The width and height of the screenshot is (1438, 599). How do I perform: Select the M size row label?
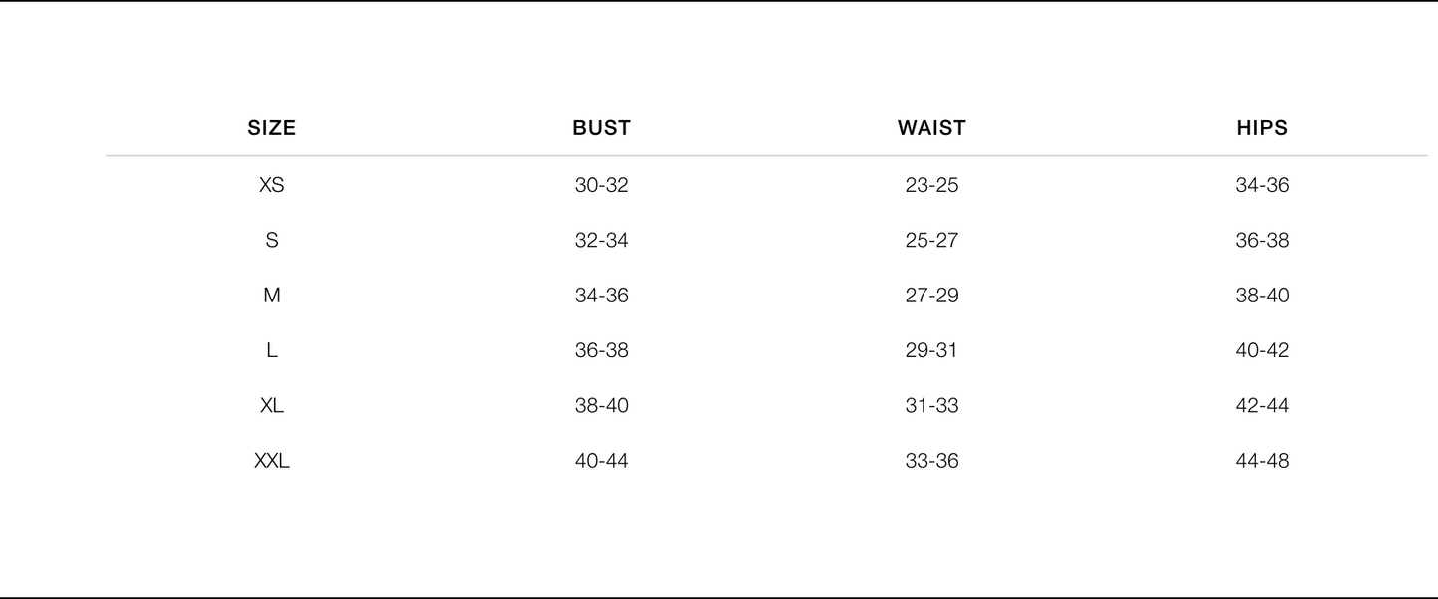click(x=271, y=296)
